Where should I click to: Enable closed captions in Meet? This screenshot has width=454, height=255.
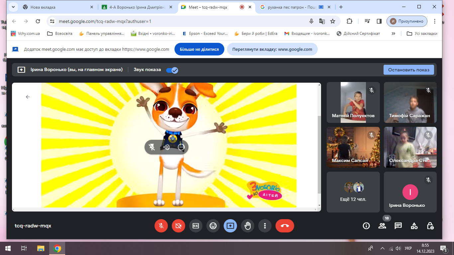[x=196, y=226]
